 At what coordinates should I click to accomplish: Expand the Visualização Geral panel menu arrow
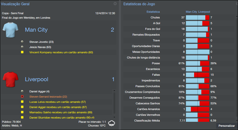click(115, 4)
